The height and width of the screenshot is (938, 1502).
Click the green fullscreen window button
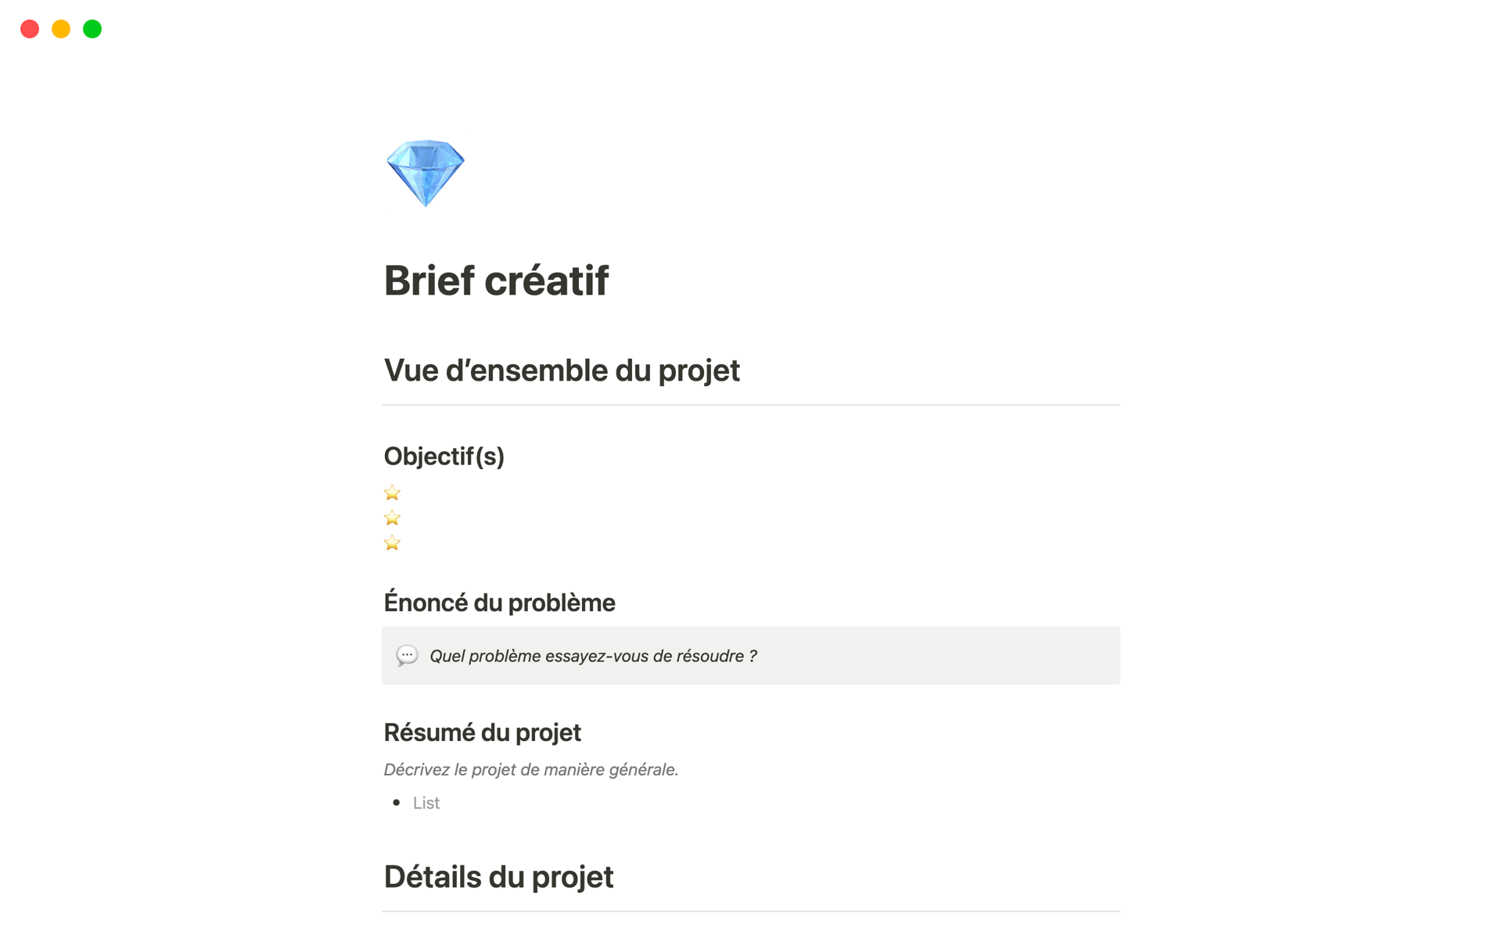pyautogui.click(x=92, y=29)
